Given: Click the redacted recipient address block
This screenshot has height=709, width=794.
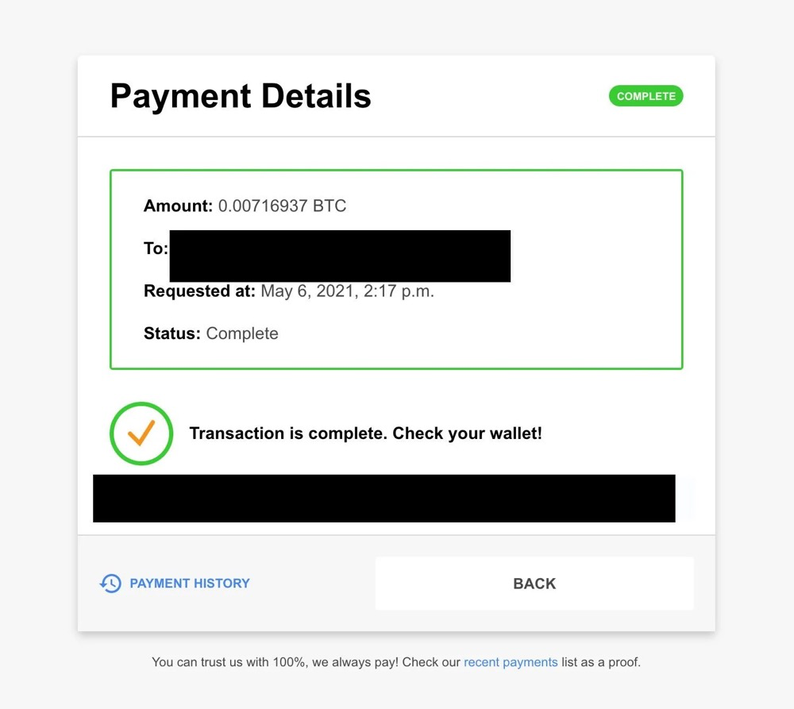Looking at the screenshot, I should point(340,256).
